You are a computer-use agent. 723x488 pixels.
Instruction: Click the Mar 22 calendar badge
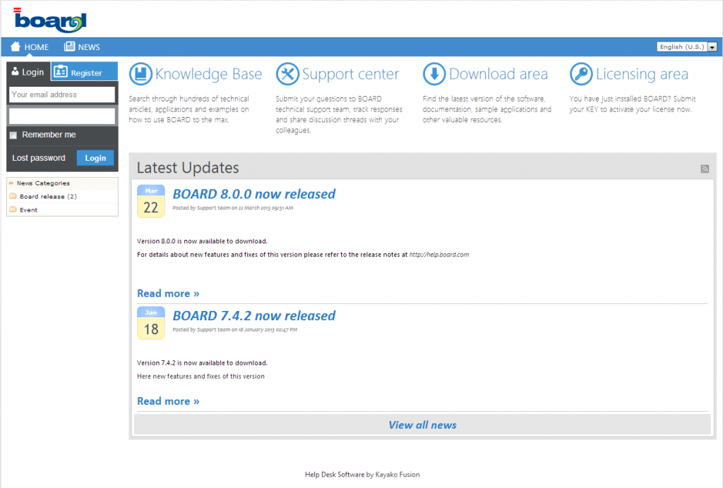click(151, 201)
